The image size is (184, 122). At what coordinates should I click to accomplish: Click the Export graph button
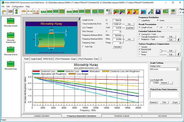tap(175, 102)
